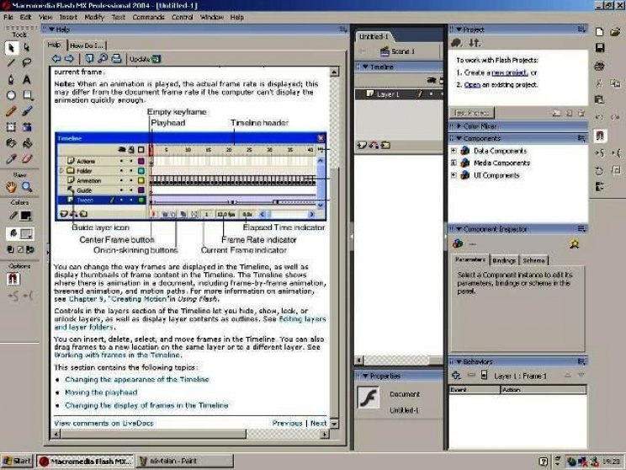Viewport: 626px width, 470px height.
Task: Select the Eraser tool
Action: tap(27, 159)
